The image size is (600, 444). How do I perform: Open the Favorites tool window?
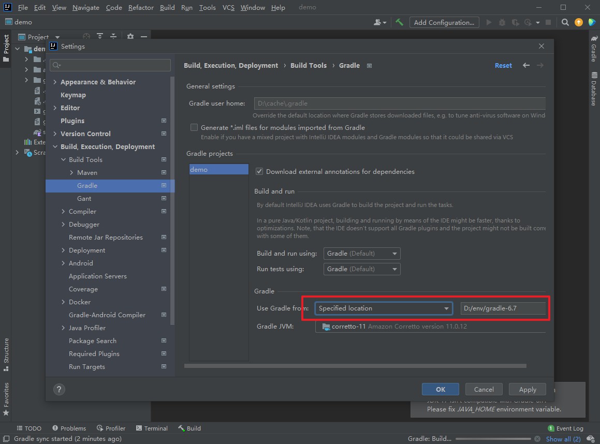pyautogui.click(x=6, y=399)
